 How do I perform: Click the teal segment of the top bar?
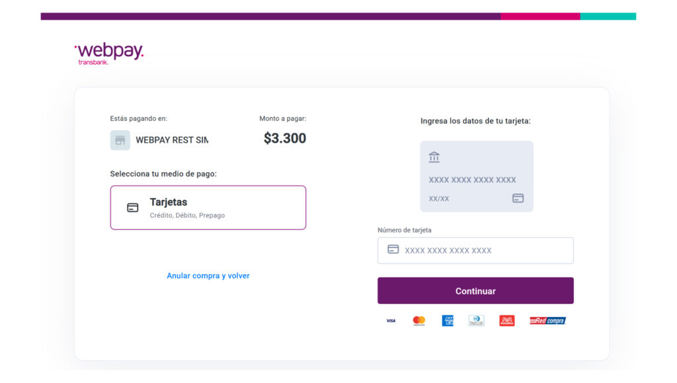point(608,17)
